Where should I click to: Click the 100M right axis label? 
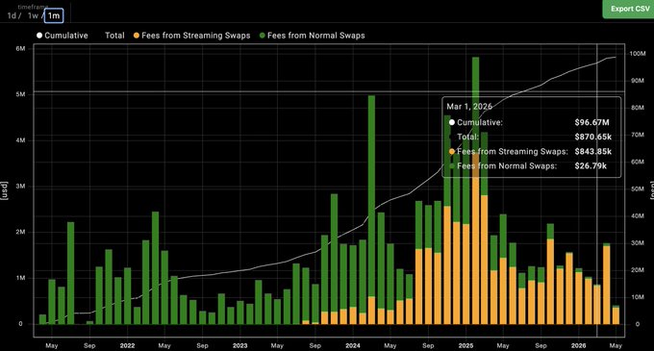click(x=638, y=54)
